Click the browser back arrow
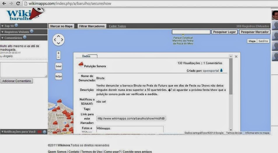Screen dimensions: 278x153 [4, 3]
